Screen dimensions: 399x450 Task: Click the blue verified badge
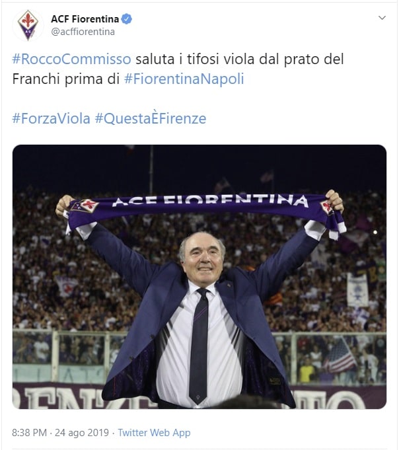[x=126, y=19]
